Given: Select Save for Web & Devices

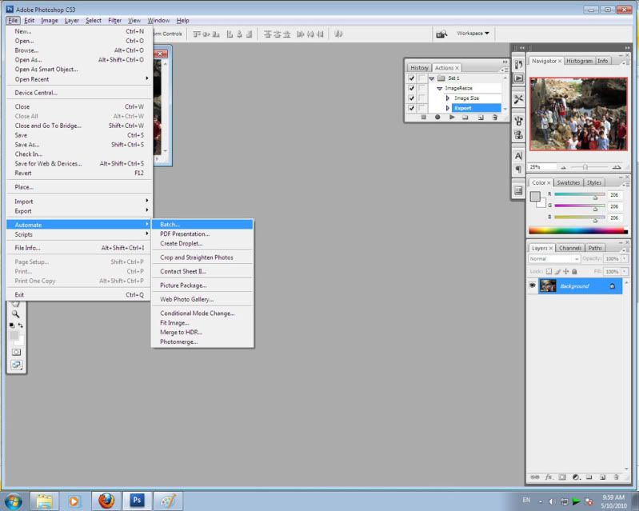Looking at the screenshot, I should pyautogui.click(x=79, y=163).
